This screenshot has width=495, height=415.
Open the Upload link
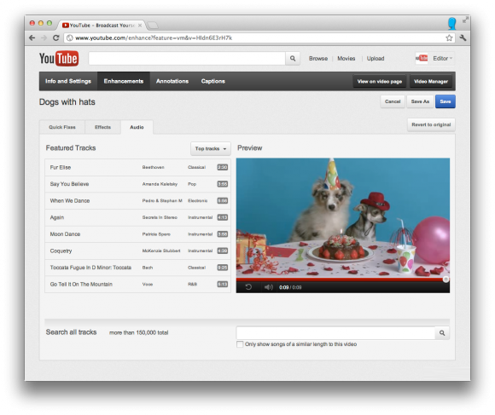click(x=376, y=58)
